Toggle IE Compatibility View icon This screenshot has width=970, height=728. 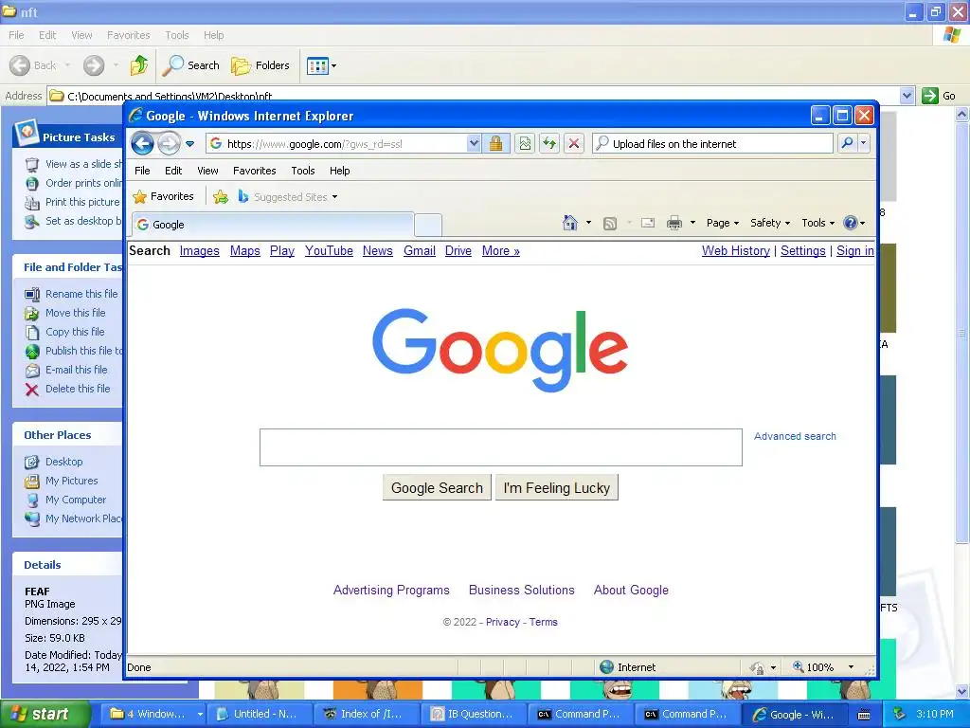point(525,144)
